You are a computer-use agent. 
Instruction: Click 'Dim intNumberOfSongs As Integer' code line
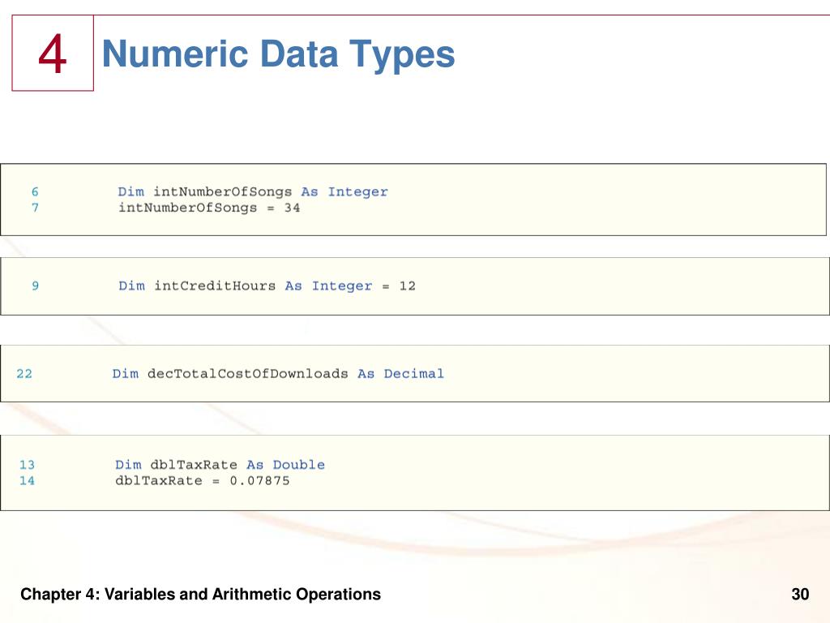click(253, 191)
